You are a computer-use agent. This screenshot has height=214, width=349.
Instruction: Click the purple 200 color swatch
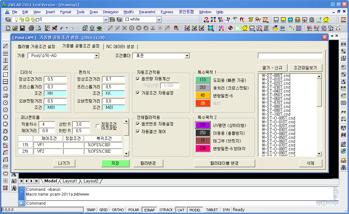tap(203, 125)
